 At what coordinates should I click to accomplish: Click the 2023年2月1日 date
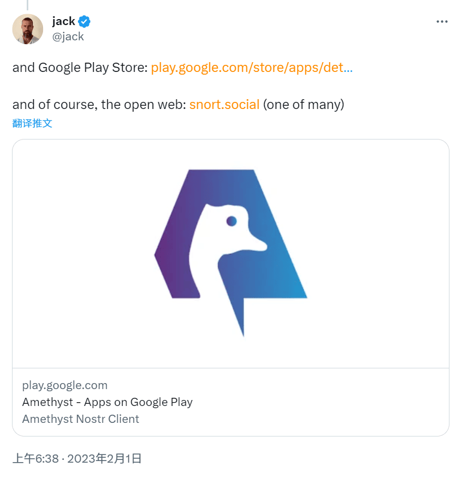(x=104, y=458)
